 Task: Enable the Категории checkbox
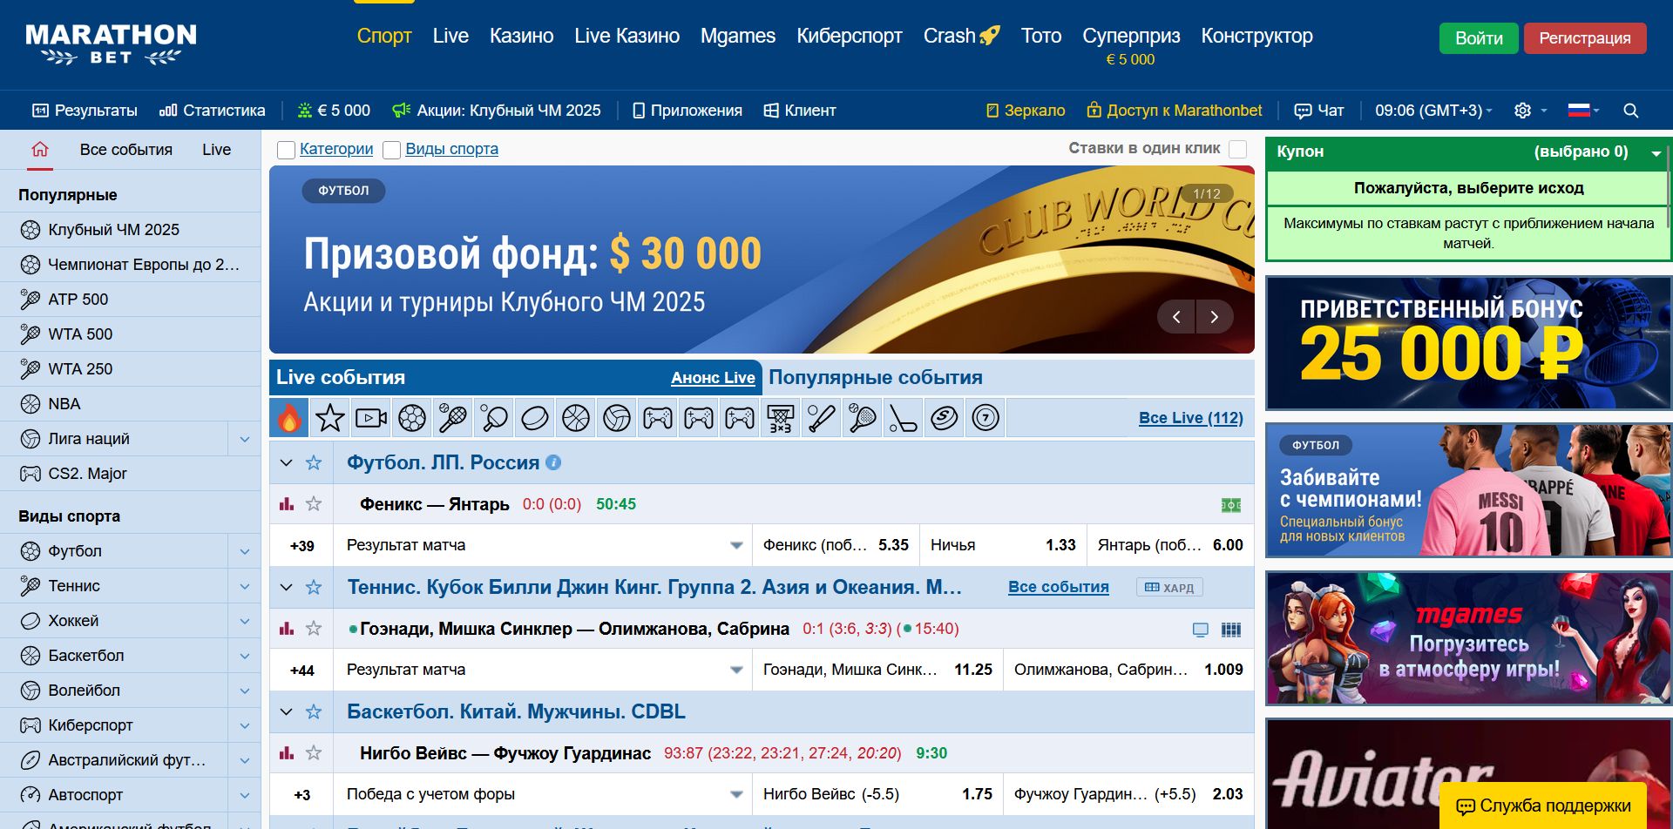286,150
